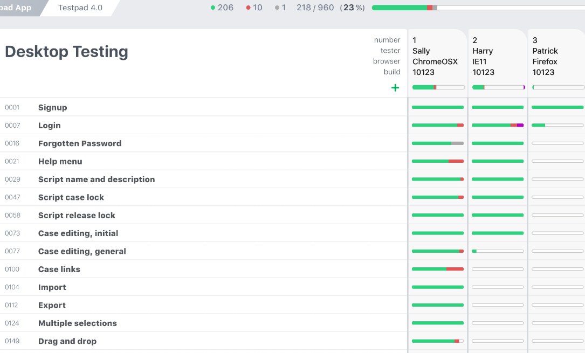The height and width of the screenshot is (353, 585).
Task: Click script number 0047
Action: click(12, 197)
